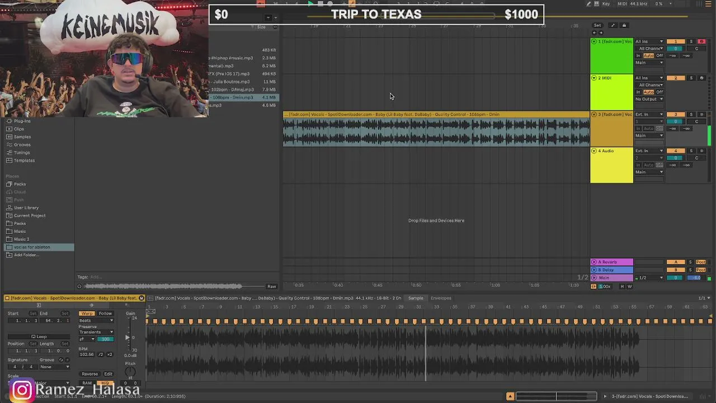This screenshot has height=403, width=716.
Task: Toggle 2 MIDI track activator button
Action: (675, 78)
